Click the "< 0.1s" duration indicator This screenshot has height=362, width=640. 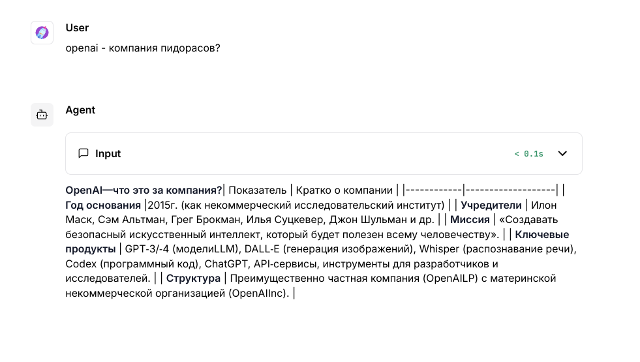point(528,154)
